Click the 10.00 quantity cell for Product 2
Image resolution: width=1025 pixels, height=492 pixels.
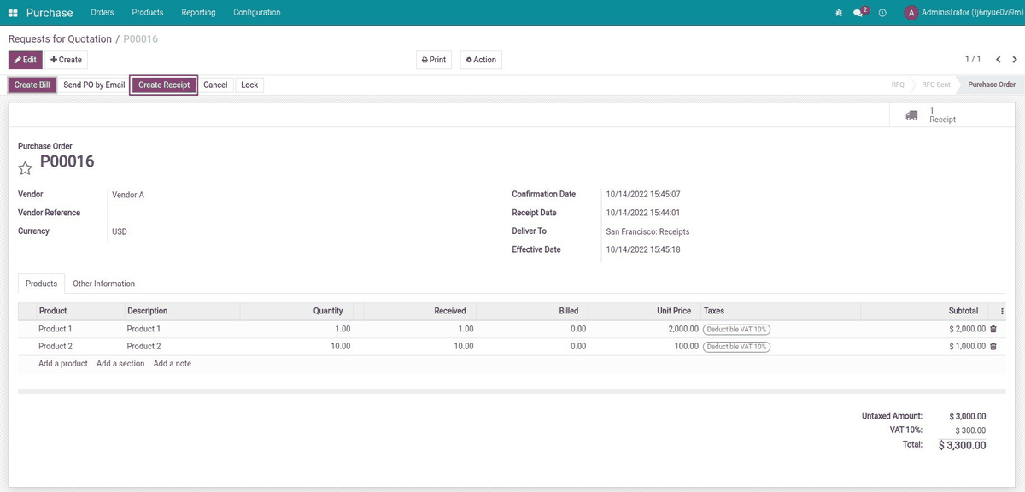[340, 347]
